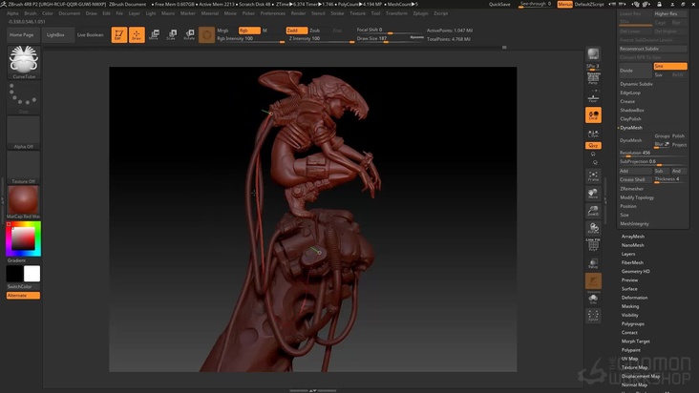The width and height of the screenshot is (699, 393).
Task: Toggle the Smt smooth divide option
Action: [x=670, y=66]
